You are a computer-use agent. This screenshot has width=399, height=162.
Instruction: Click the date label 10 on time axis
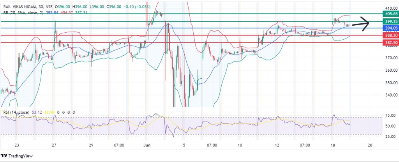(x=240, y=146)
